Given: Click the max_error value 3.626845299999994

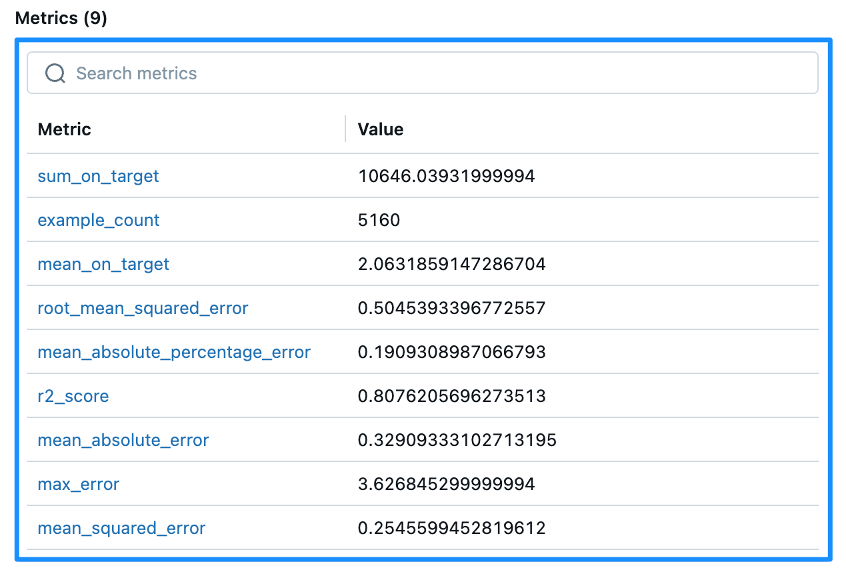Looking at the screenshot, I should pos(446,484).
